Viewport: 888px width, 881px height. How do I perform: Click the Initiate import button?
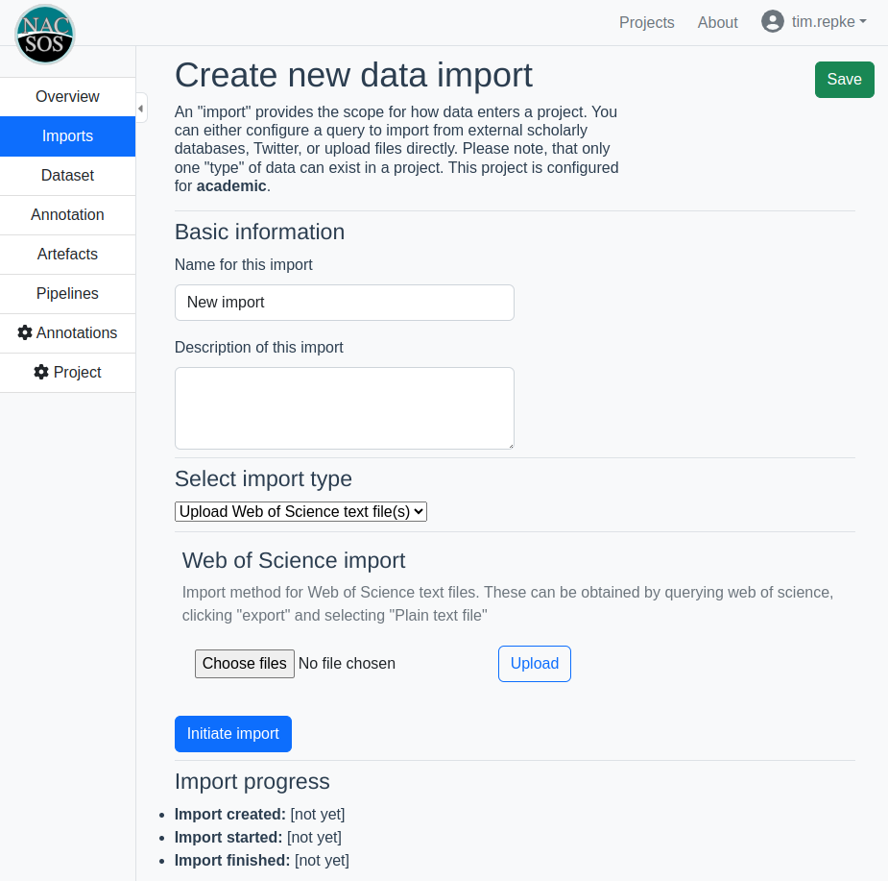pyautogui.click(x=232, y=733)
